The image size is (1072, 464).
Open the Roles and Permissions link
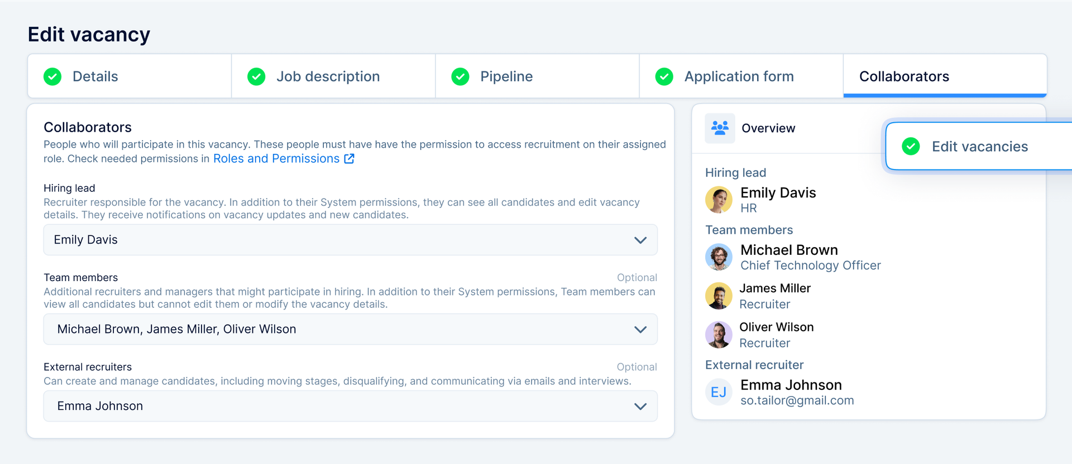(x=276, y=158)
